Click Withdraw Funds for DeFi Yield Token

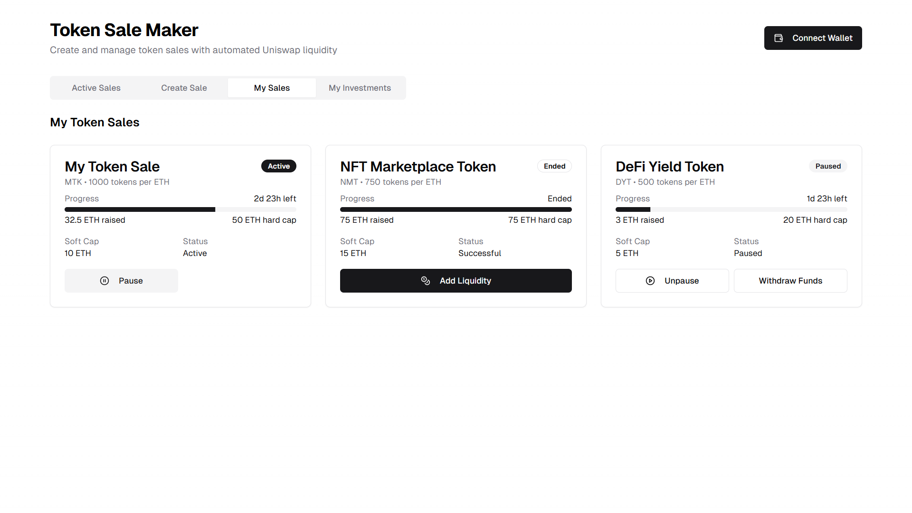coord(790,281)
